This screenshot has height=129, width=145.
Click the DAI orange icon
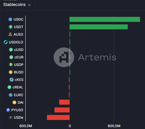[x=14, y=102]
